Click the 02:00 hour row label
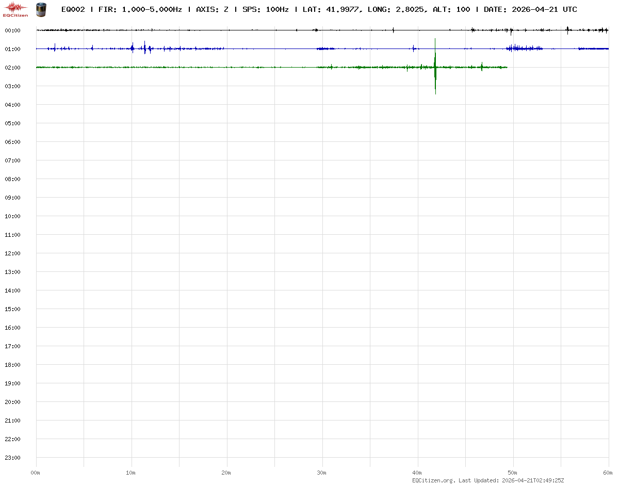This screenshot has height=485, width=619. (x=12, y=68)
